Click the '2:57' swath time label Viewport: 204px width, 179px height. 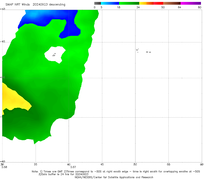73,167
